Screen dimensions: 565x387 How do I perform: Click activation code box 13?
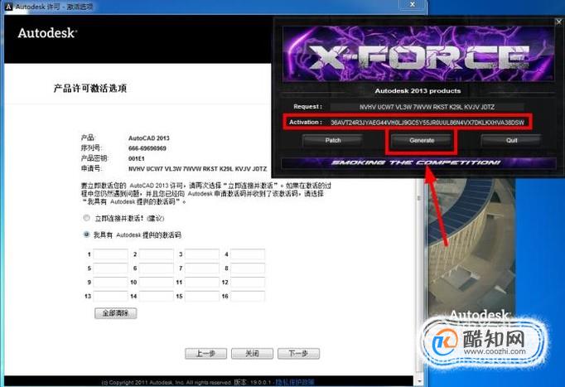110,296
